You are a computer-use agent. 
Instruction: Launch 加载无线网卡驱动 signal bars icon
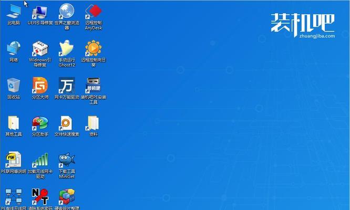click(40, 160)
